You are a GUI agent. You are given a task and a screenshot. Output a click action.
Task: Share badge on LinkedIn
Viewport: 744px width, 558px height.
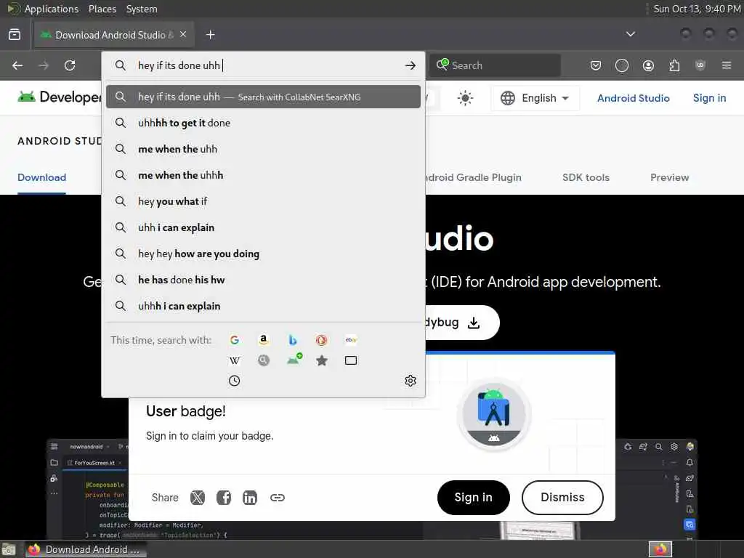[x=250, y=497]
